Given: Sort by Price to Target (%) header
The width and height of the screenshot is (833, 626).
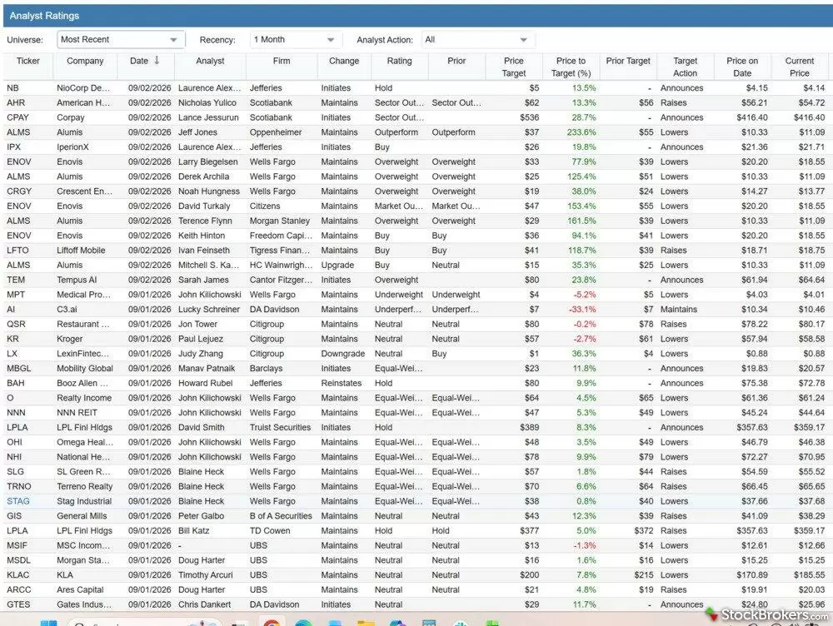Looking at the screenshot, I should point(571,67).
